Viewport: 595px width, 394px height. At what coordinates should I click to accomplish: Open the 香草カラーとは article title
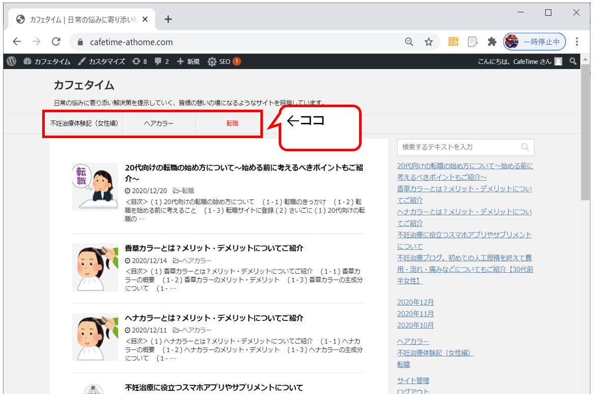click(x=214, y=248)
